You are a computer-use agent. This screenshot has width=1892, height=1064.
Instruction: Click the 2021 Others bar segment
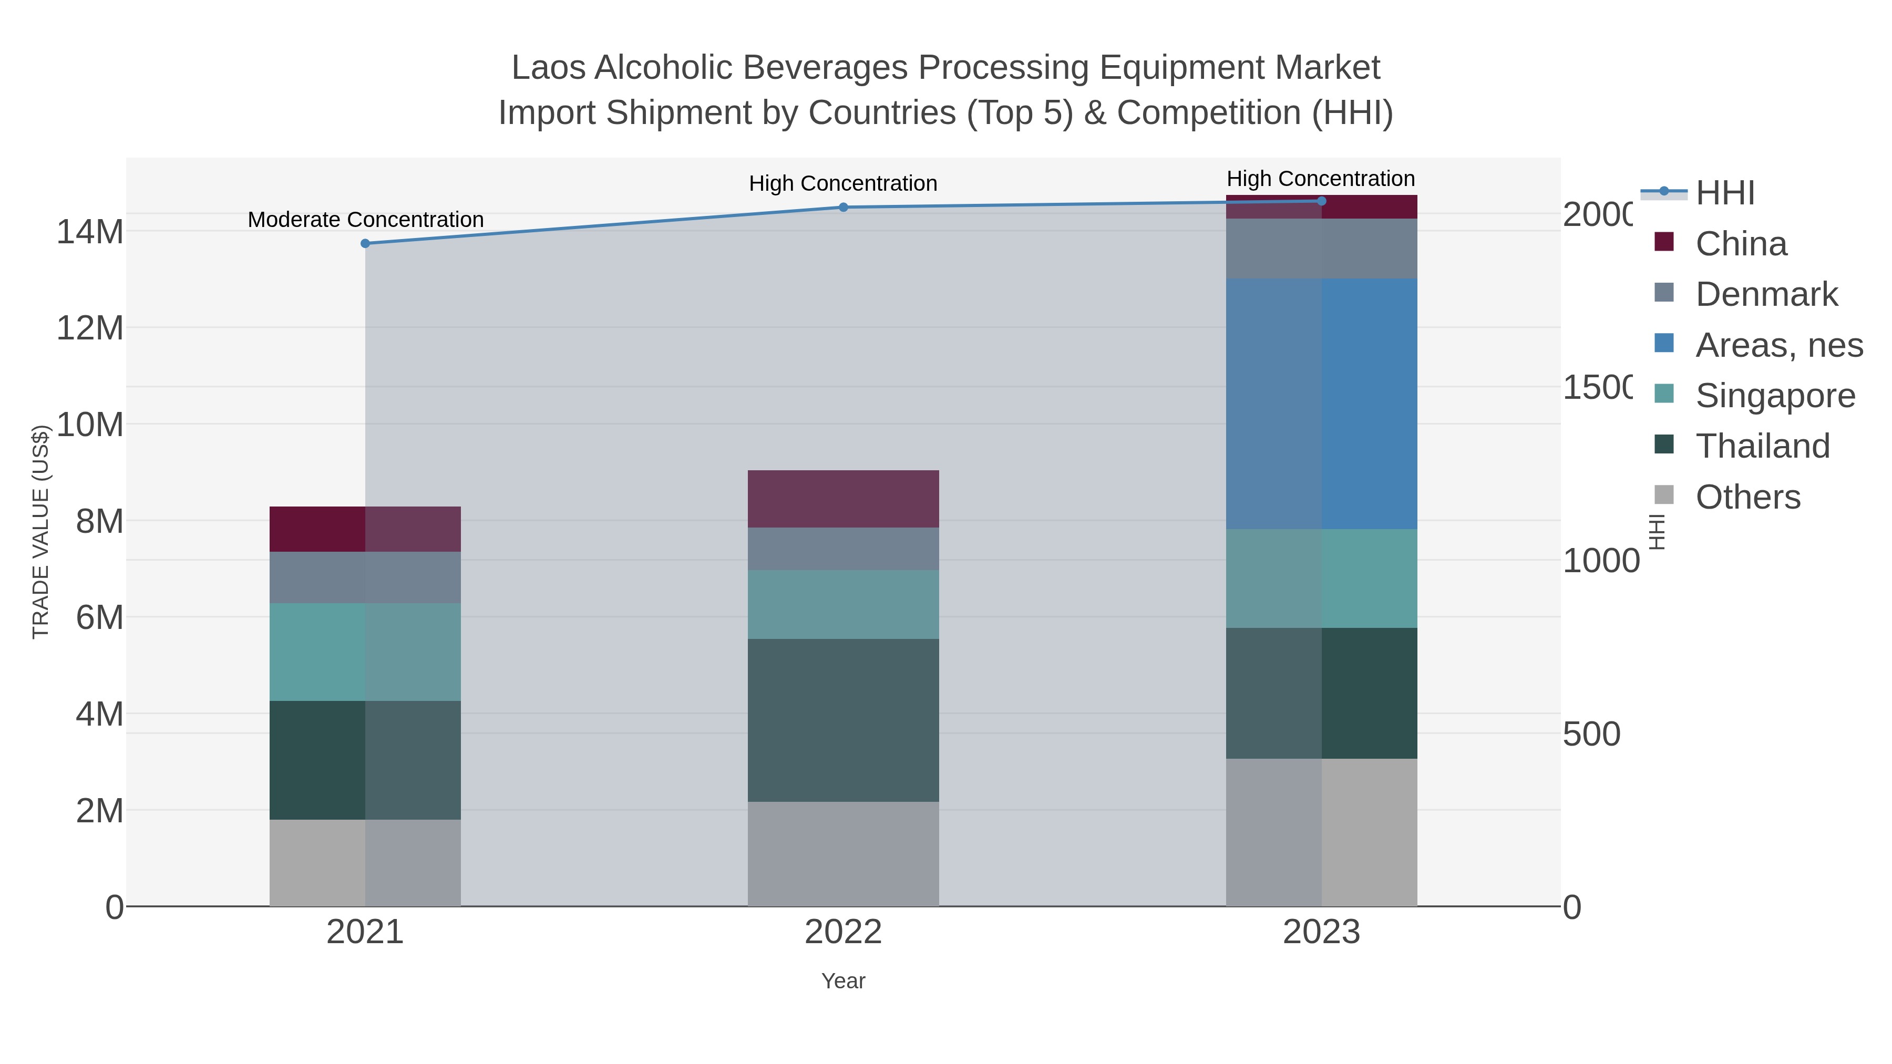(x=365, y=863)
